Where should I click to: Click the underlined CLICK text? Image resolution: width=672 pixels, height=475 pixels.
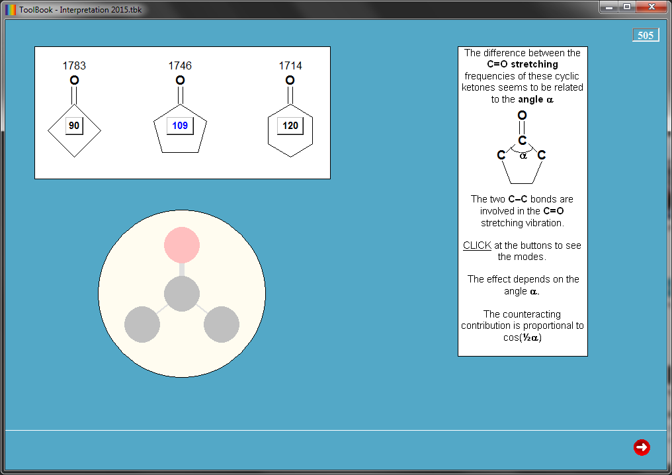tap(477, 245)
